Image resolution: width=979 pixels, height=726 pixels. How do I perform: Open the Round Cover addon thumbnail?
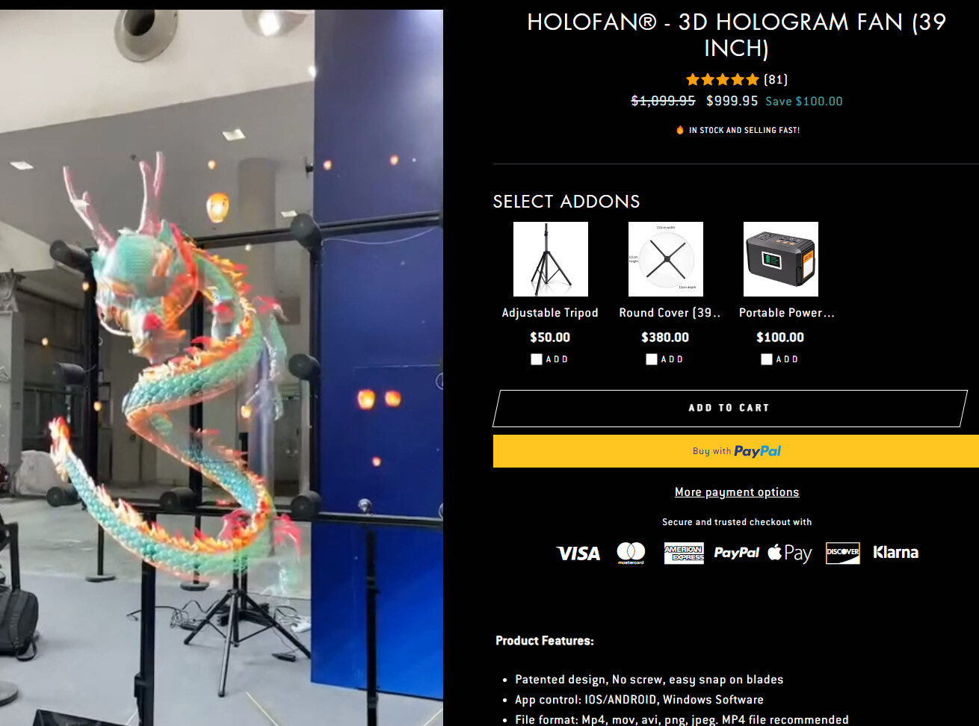(666, 259)
